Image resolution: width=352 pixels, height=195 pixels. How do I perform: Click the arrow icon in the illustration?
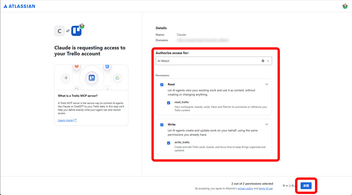(65, 78)
